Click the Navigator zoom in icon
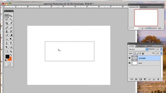 click(x=160, y=28)
